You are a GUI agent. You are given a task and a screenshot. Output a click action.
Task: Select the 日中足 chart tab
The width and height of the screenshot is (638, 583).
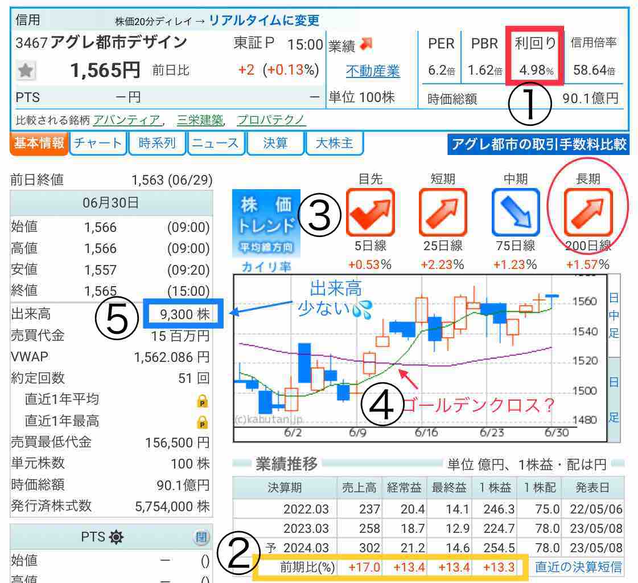pyautogui.click(x=614, y=315)
